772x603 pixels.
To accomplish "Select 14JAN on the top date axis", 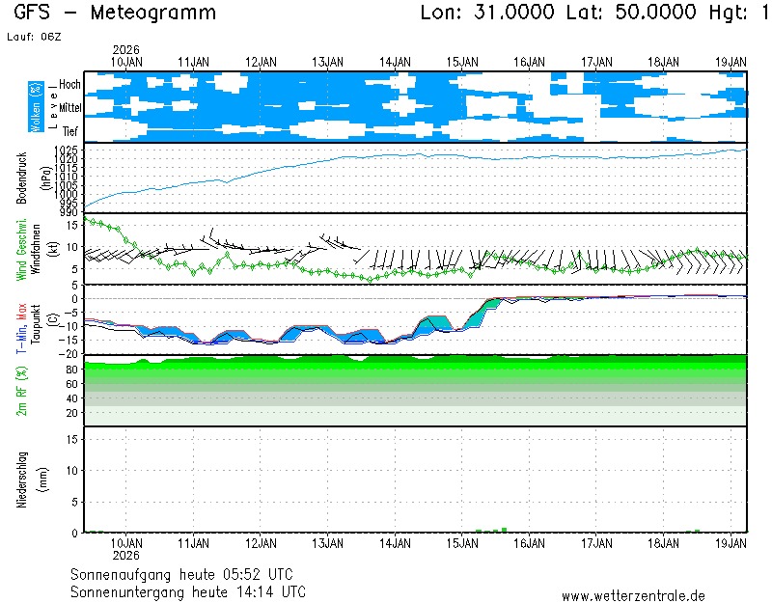I will click(395, 61).
